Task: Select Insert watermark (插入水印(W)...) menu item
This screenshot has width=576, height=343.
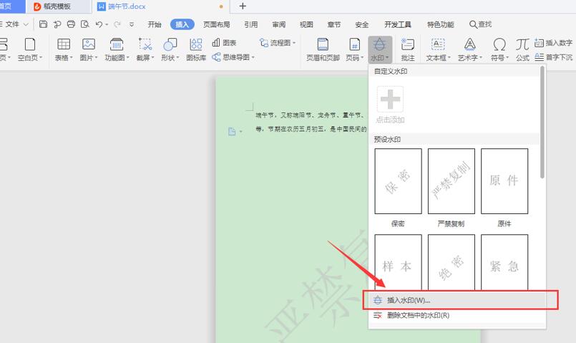Action: [x=457, y=300]
